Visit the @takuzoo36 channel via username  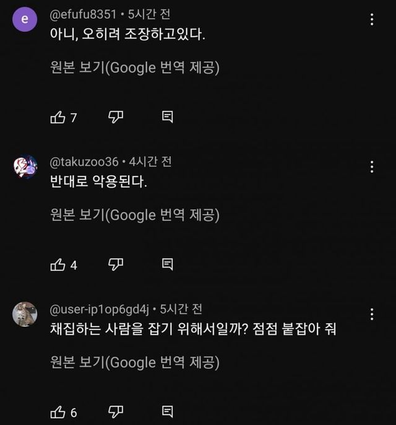pos(84,162)
